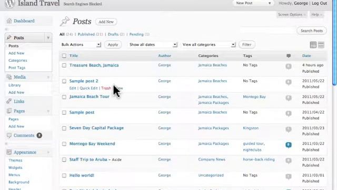Check the Montego Bay Weekend checkbox
Viewport: 337px width, 190px height.
64,144
